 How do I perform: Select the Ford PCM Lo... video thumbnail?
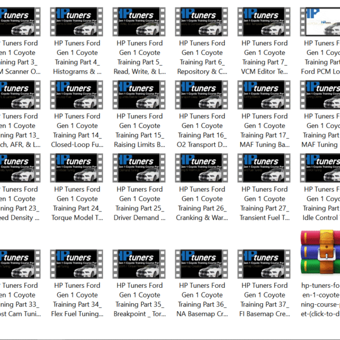pyautogui.click(x=320, y=22)
